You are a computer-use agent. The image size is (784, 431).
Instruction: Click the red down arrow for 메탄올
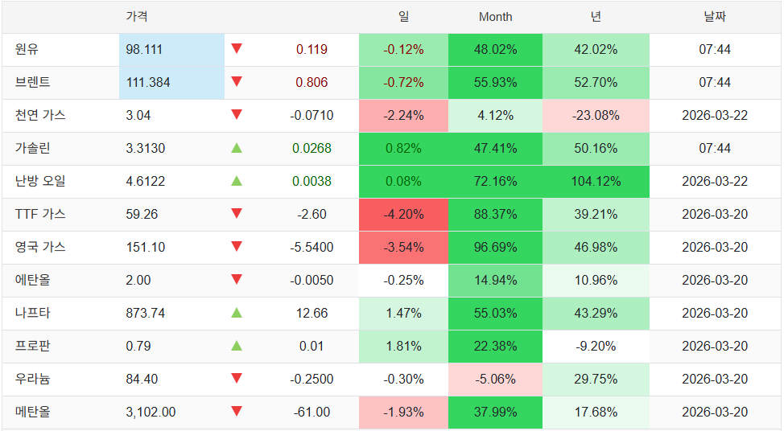click(237, 412)
